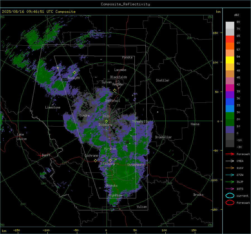Click the Hanna town label
This screenshot has height=234, width=251.
195,124
